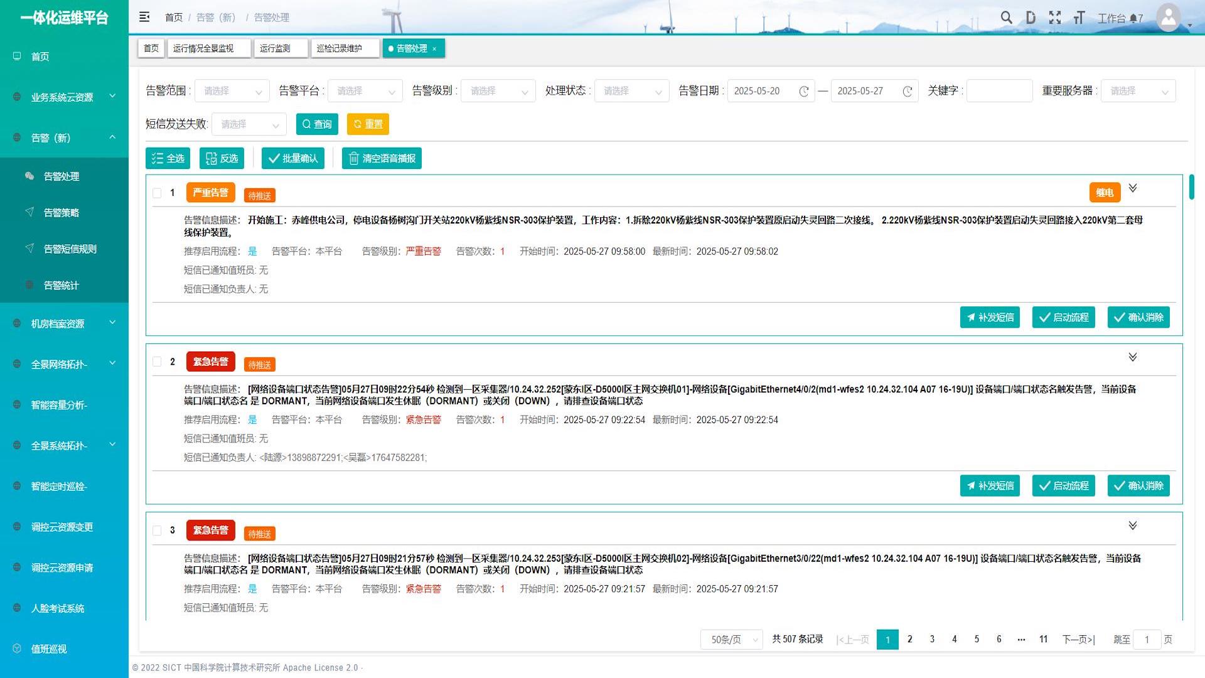Select the checkbox of alarm 2
This screenshot has height=678, width=1205.
[157, 362]
